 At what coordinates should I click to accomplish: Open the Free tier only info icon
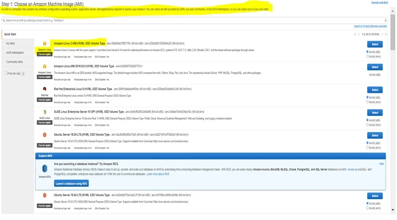[x=23, y=74]
